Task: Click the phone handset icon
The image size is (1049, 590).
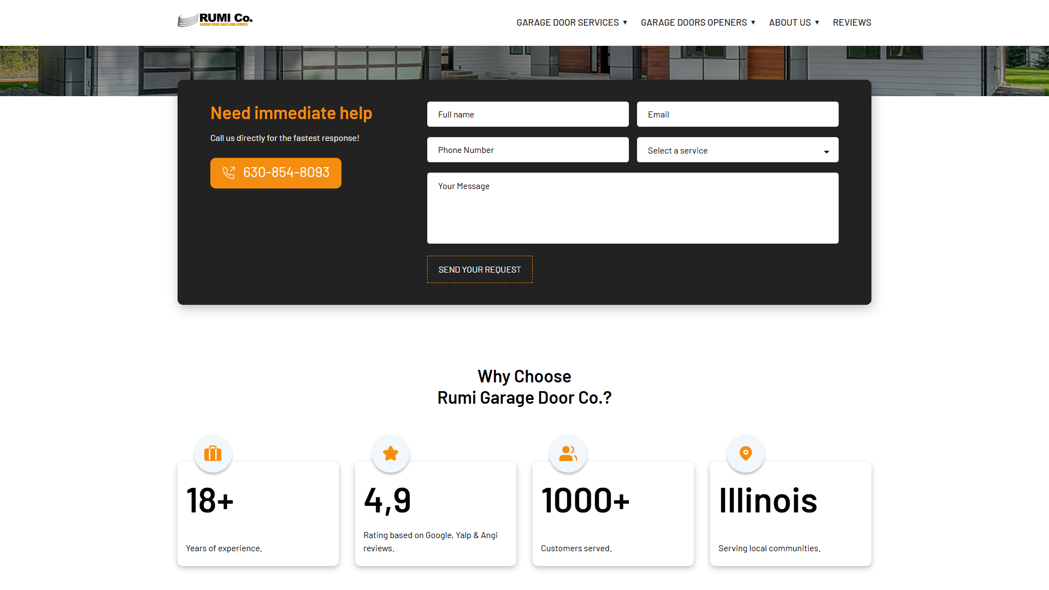Action: coord(228,173)
